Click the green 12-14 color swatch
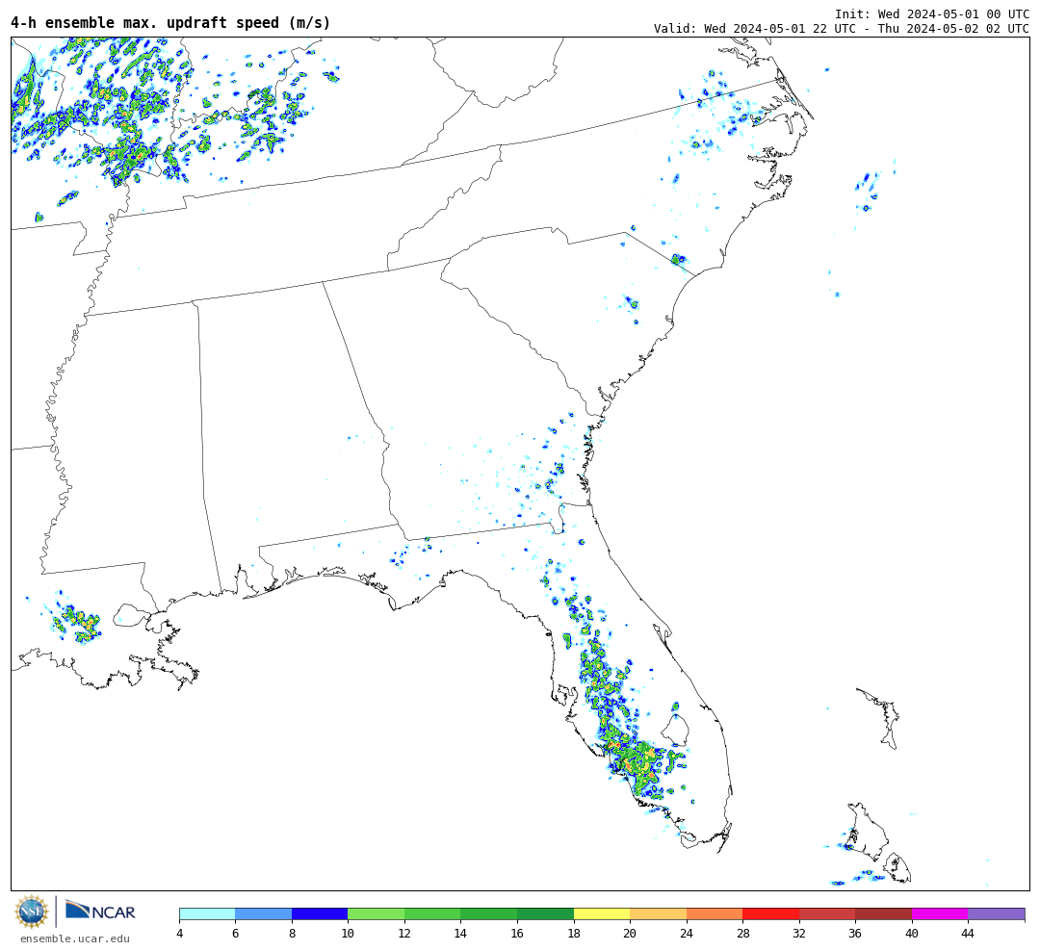This screenshot has width=1040, height=951. click(x=432, y=913)
